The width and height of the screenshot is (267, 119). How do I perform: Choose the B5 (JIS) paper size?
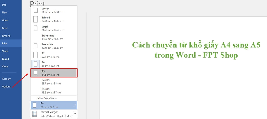pyautogui.click(x=54, y=91)
